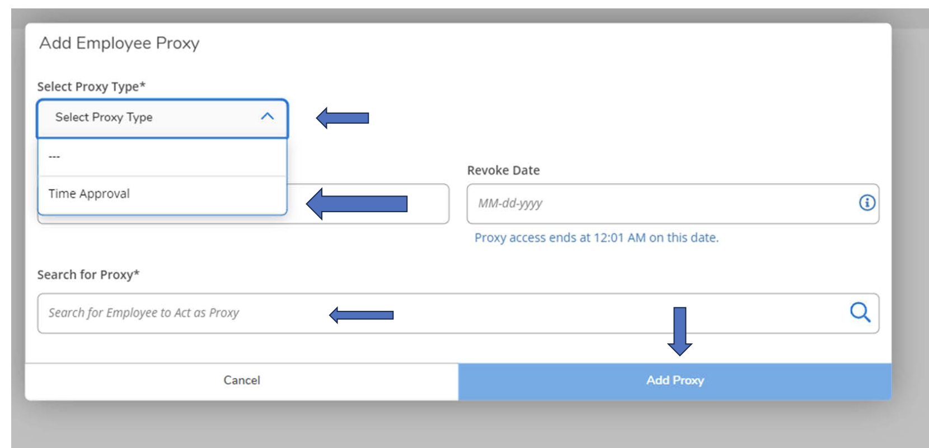Click the 'Search for Proxy*' label

tap(88, 275)
